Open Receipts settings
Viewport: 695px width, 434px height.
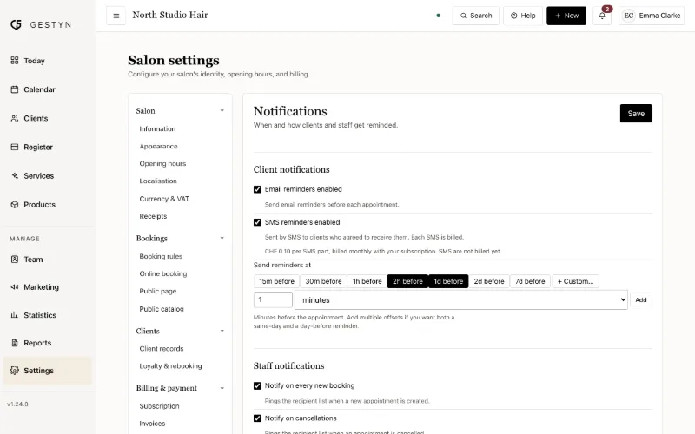pos(153,216)
